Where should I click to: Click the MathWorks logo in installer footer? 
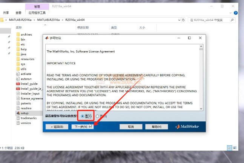click(x=187, y=127)
